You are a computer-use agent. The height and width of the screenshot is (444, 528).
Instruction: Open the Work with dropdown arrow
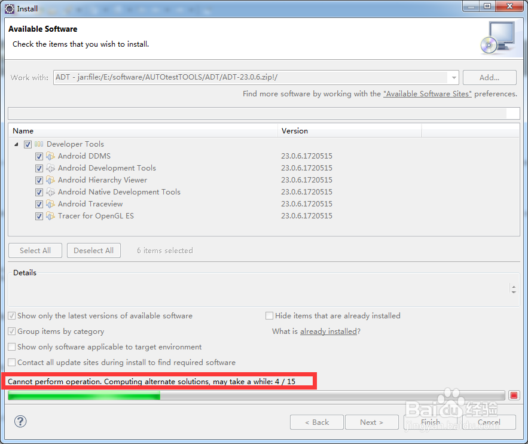(454, 77)
